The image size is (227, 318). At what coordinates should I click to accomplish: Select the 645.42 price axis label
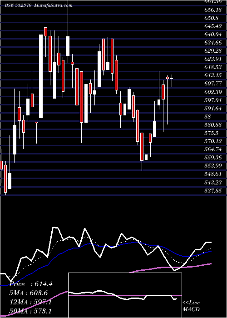pos(212,26)
